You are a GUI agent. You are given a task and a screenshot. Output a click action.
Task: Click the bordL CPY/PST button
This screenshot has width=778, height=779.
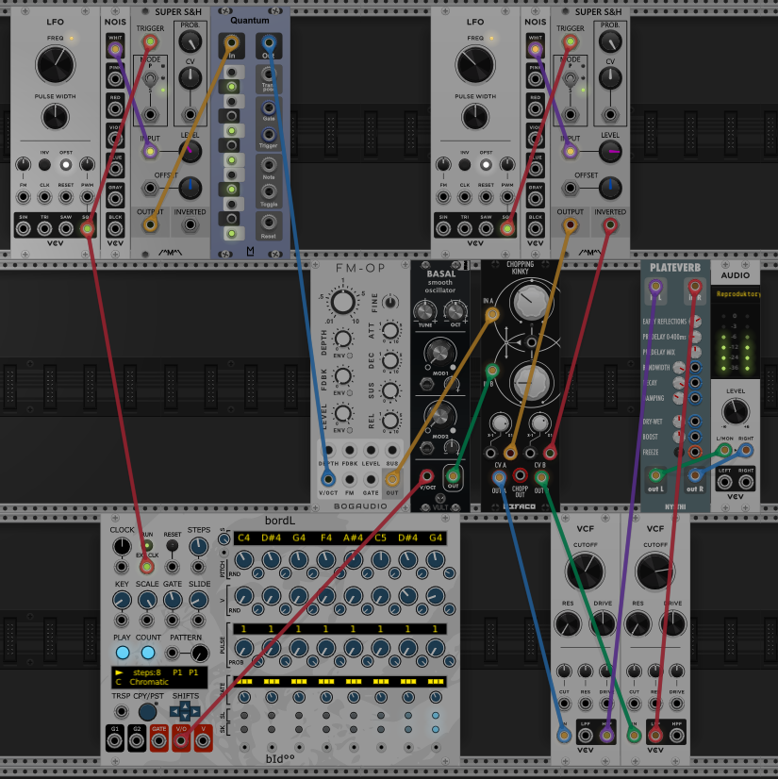pos(147,711)
